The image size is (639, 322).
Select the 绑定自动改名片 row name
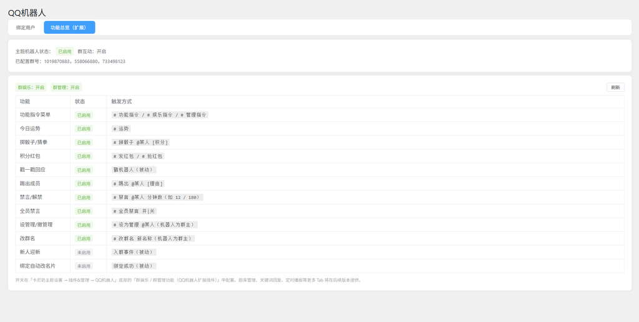click(37, 266)
